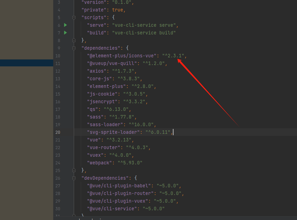Click the "vue-router" dependency name
The width and height of the screenshot is (297, 220).
point(104,147)
